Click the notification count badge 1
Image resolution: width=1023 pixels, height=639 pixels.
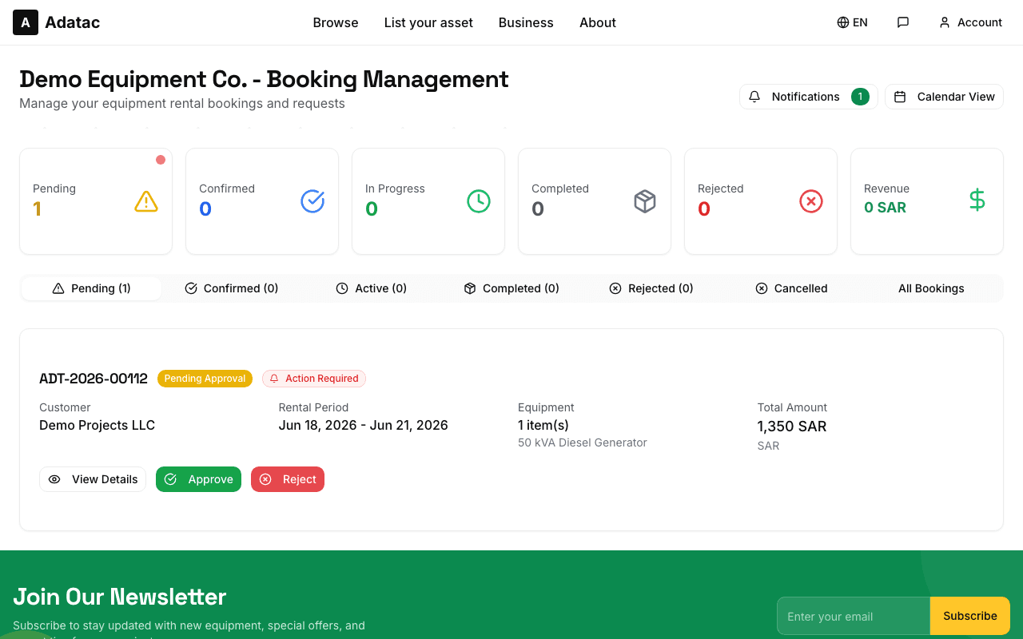[860, 97]
